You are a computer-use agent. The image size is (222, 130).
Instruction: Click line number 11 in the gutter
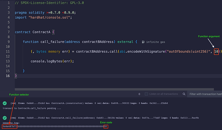tap(8, 52)
